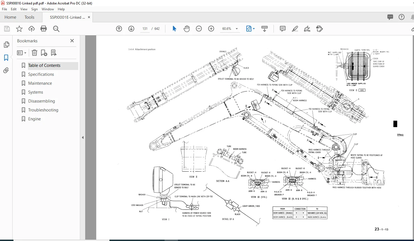Click the page number field

145,29
